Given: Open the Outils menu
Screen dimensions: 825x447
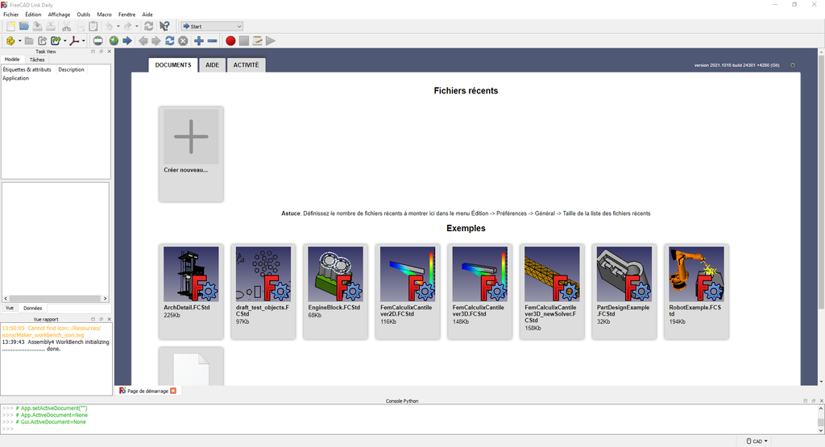Looking at the screenshot, I should (84, 14).
